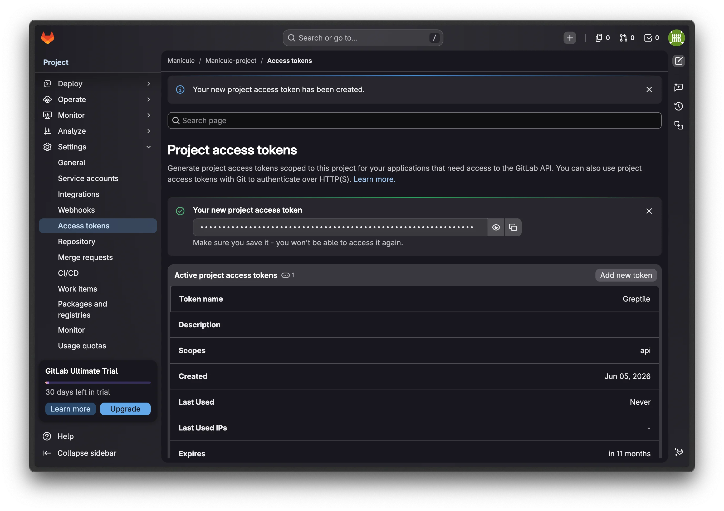The width and height of the screenshot is (724, 511).
Task: Go to Manicule breadcrumb link
Action: (x=181, y=61)
